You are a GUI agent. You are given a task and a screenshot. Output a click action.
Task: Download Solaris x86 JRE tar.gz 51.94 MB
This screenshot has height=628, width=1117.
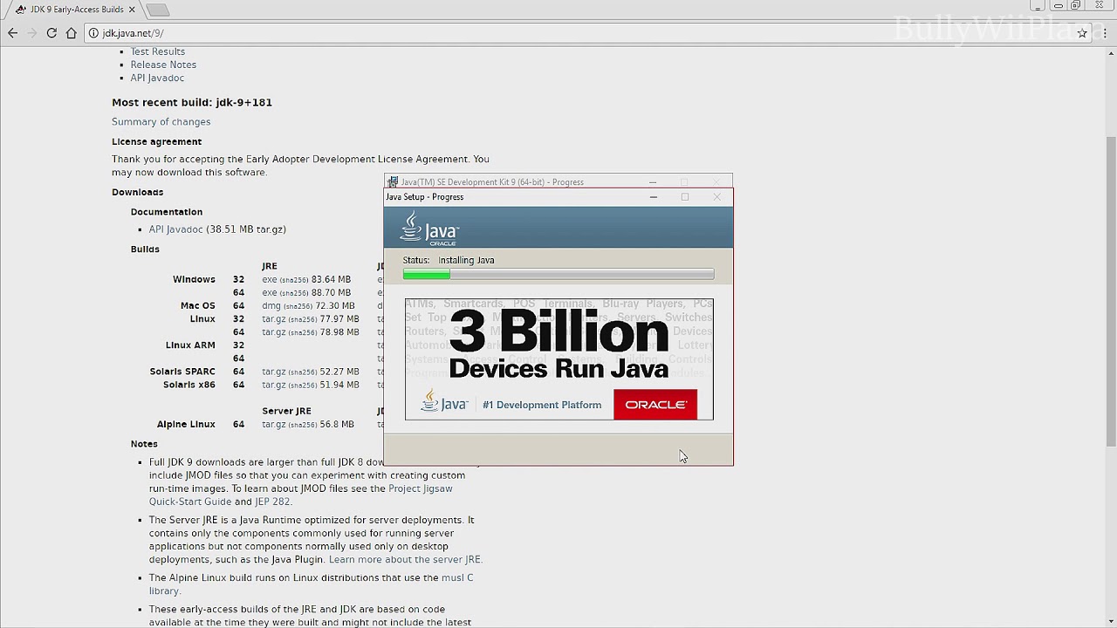pos(273,385)
